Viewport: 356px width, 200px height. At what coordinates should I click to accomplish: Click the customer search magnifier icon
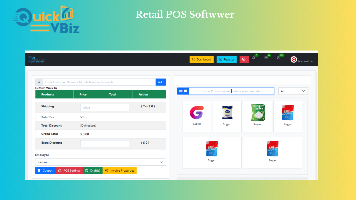pos(39,82)
